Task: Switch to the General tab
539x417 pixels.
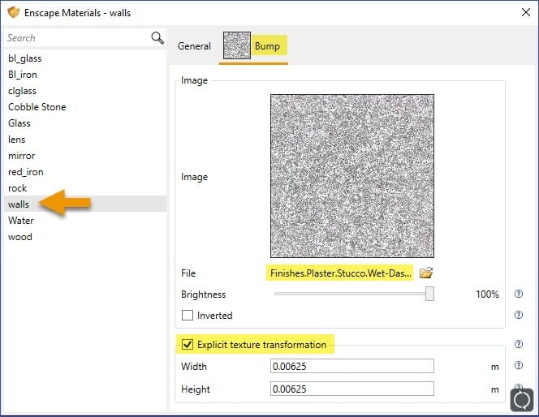Action: click(194, 46)
